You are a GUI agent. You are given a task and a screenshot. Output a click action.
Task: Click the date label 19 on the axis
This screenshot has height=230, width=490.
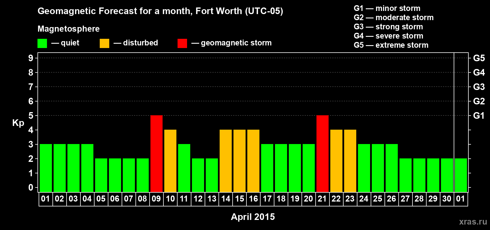[x=295, y=199]
